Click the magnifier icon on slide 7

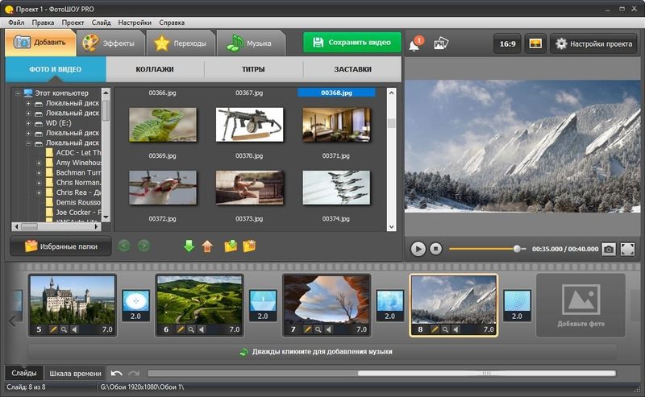pyautogui.click(x=318, y=329)
